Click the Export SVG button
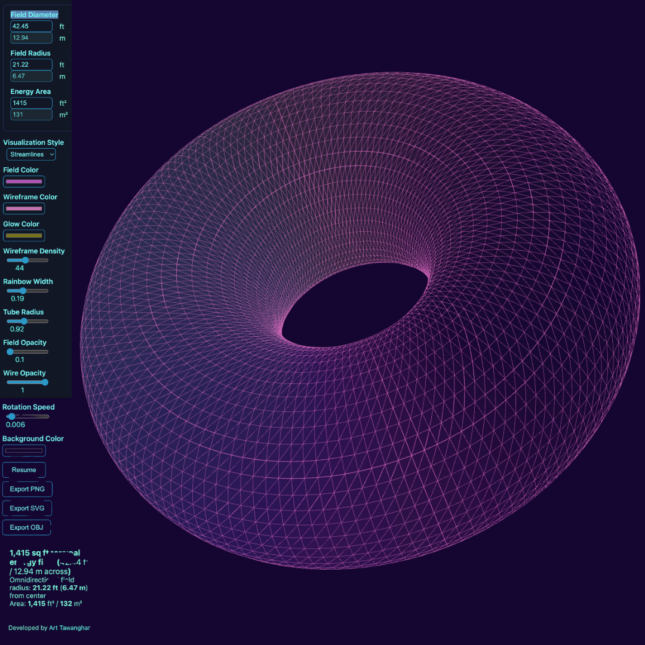This screenshot has height=645, width=645. (27, 508)
